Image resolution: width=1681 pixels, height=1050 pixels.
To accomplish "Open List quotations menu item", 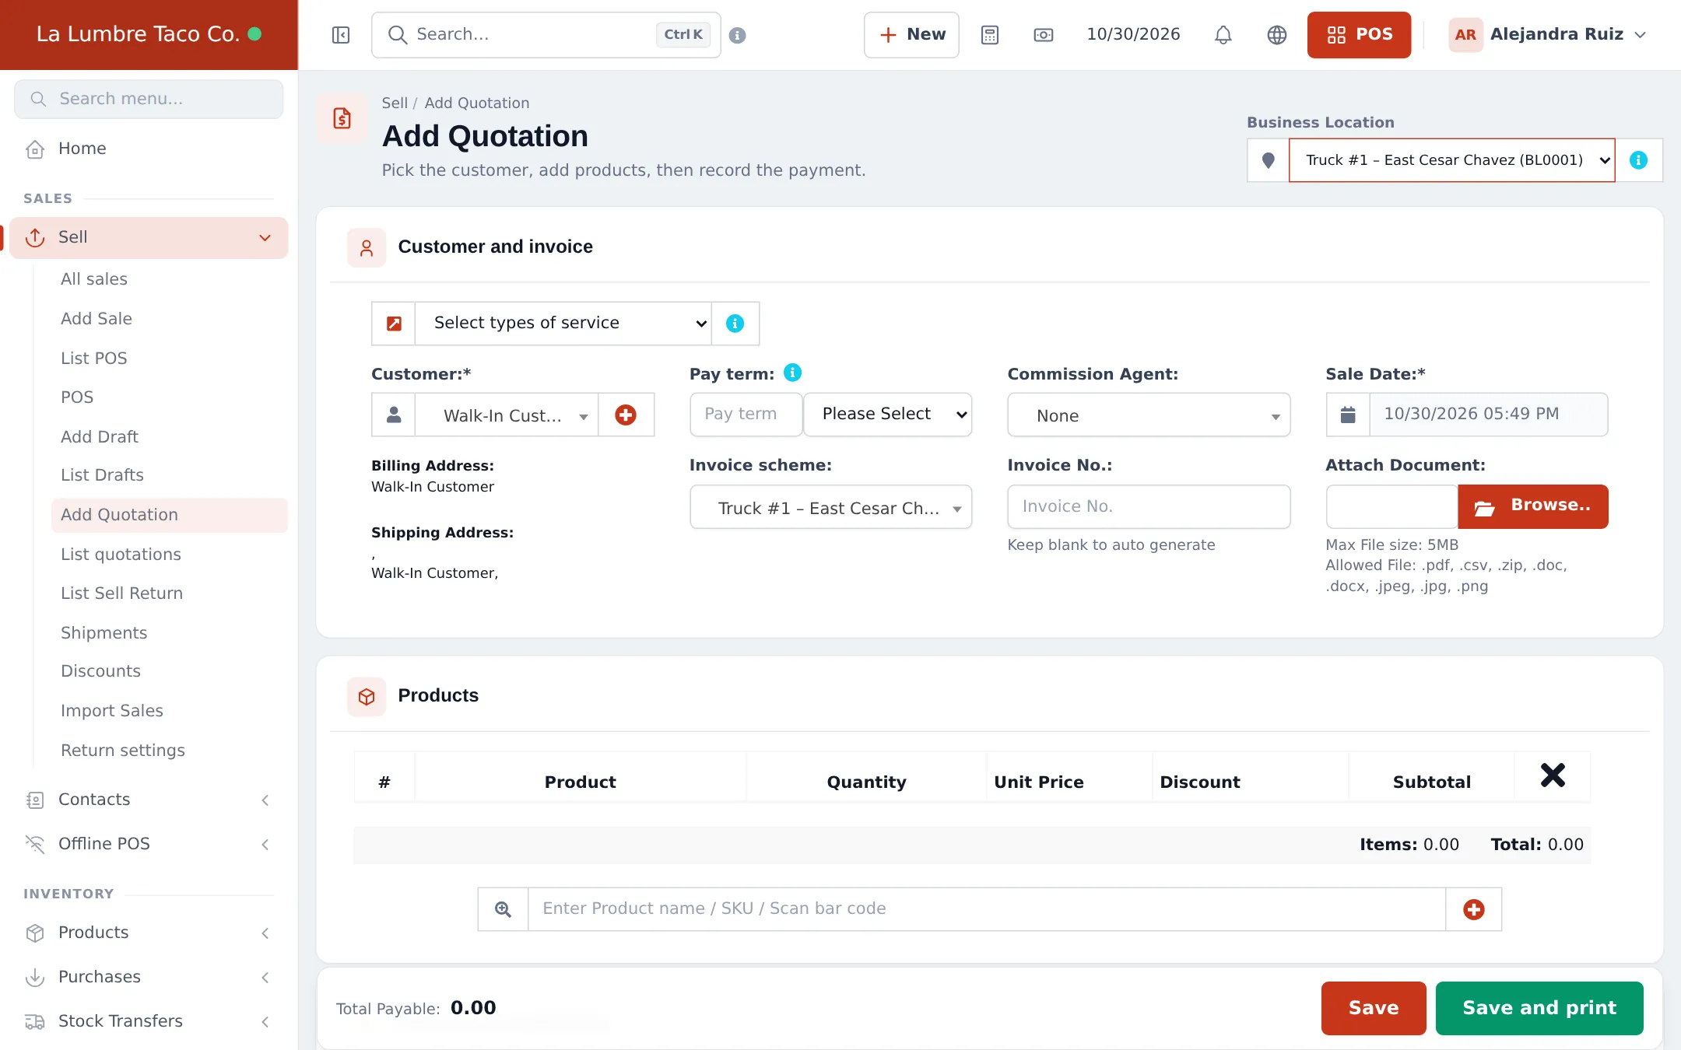I will (x=121, y=555).
